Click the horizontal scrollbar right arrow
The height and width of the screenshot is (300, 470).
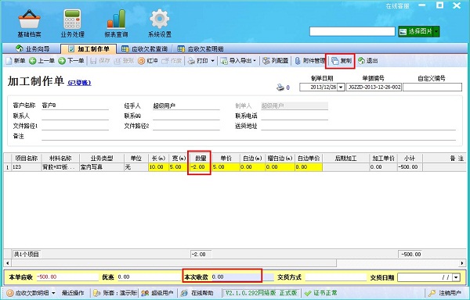click(x=462, y=263)
